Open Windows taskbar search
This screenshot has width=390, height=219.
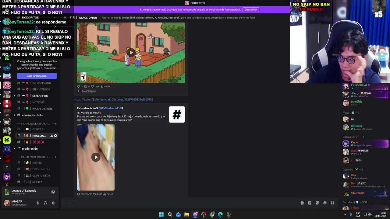point(170,214)
